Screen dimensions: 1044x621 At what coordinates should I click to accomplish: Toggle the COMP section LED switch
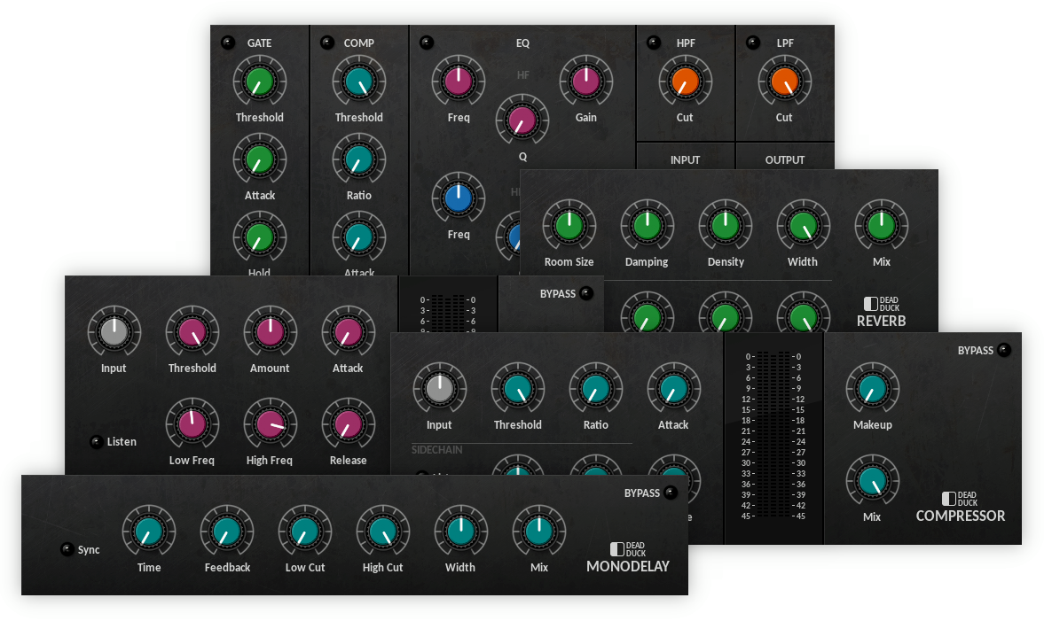click(327, 43)
